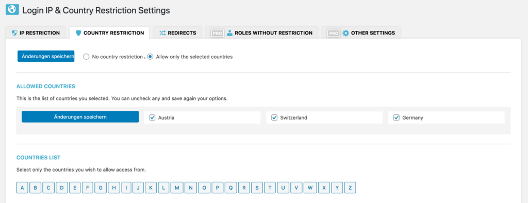528x203 pixels.
Task: Filter countries by letter U
Action: [283, 188]
